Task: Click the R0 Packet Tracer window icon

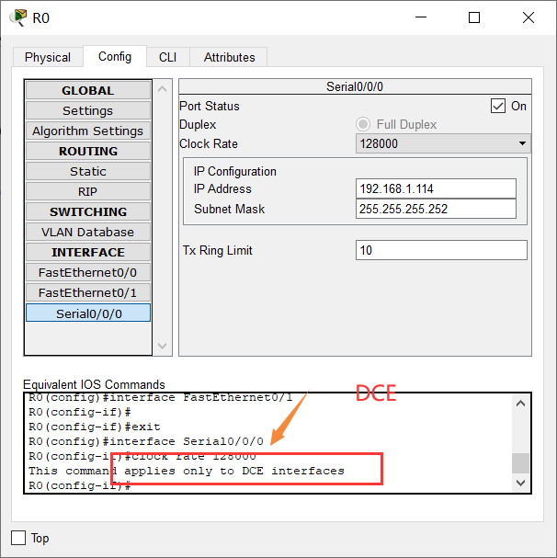Action: [18, 17]
